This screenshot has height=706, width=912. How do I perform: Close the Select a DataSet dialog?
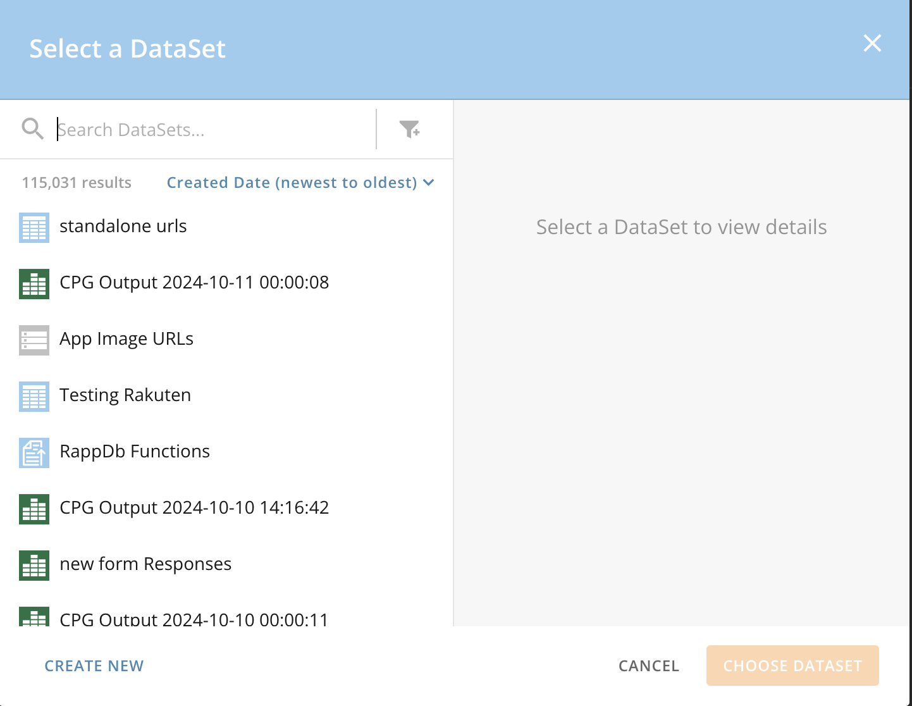tap(872, 44)
